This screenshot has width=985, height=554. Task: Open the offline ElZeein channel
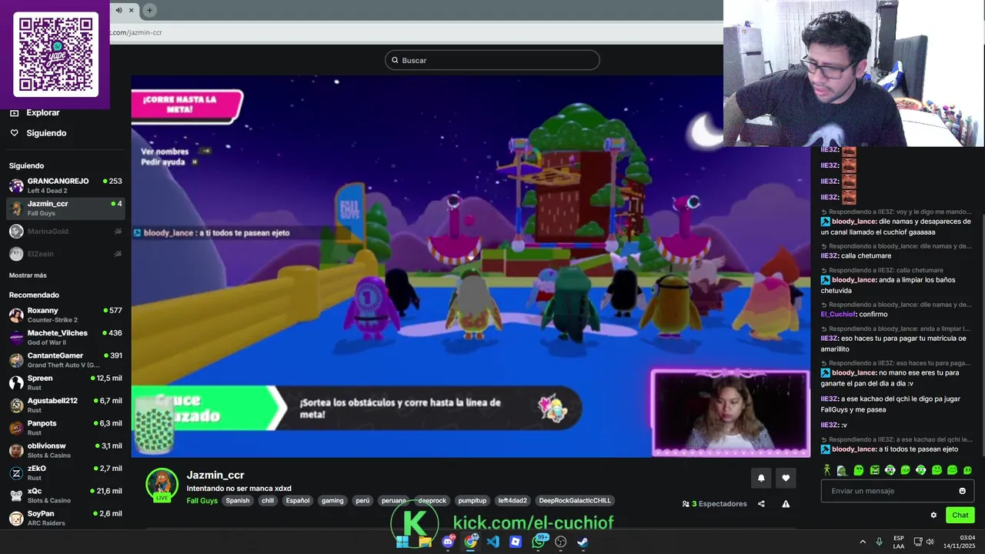pos(65,253)
